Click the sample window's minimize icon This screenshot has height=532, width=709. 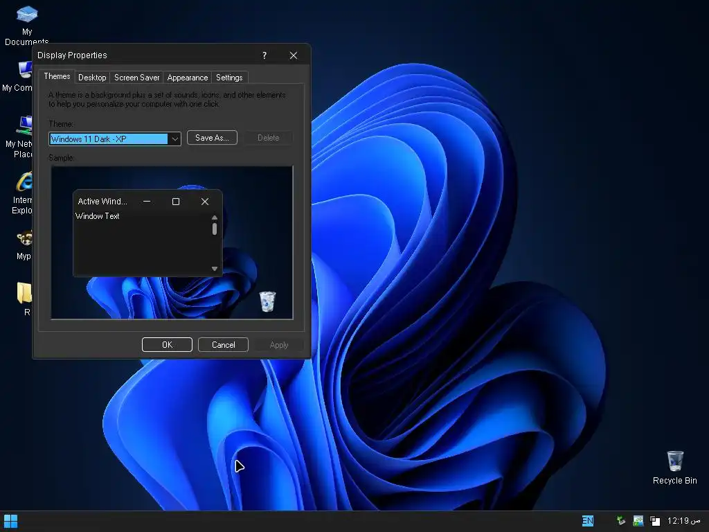click(x=147, y=202)
